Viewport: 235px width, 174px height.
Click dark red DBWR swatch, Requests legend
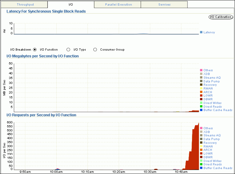(x=201, y=157)
